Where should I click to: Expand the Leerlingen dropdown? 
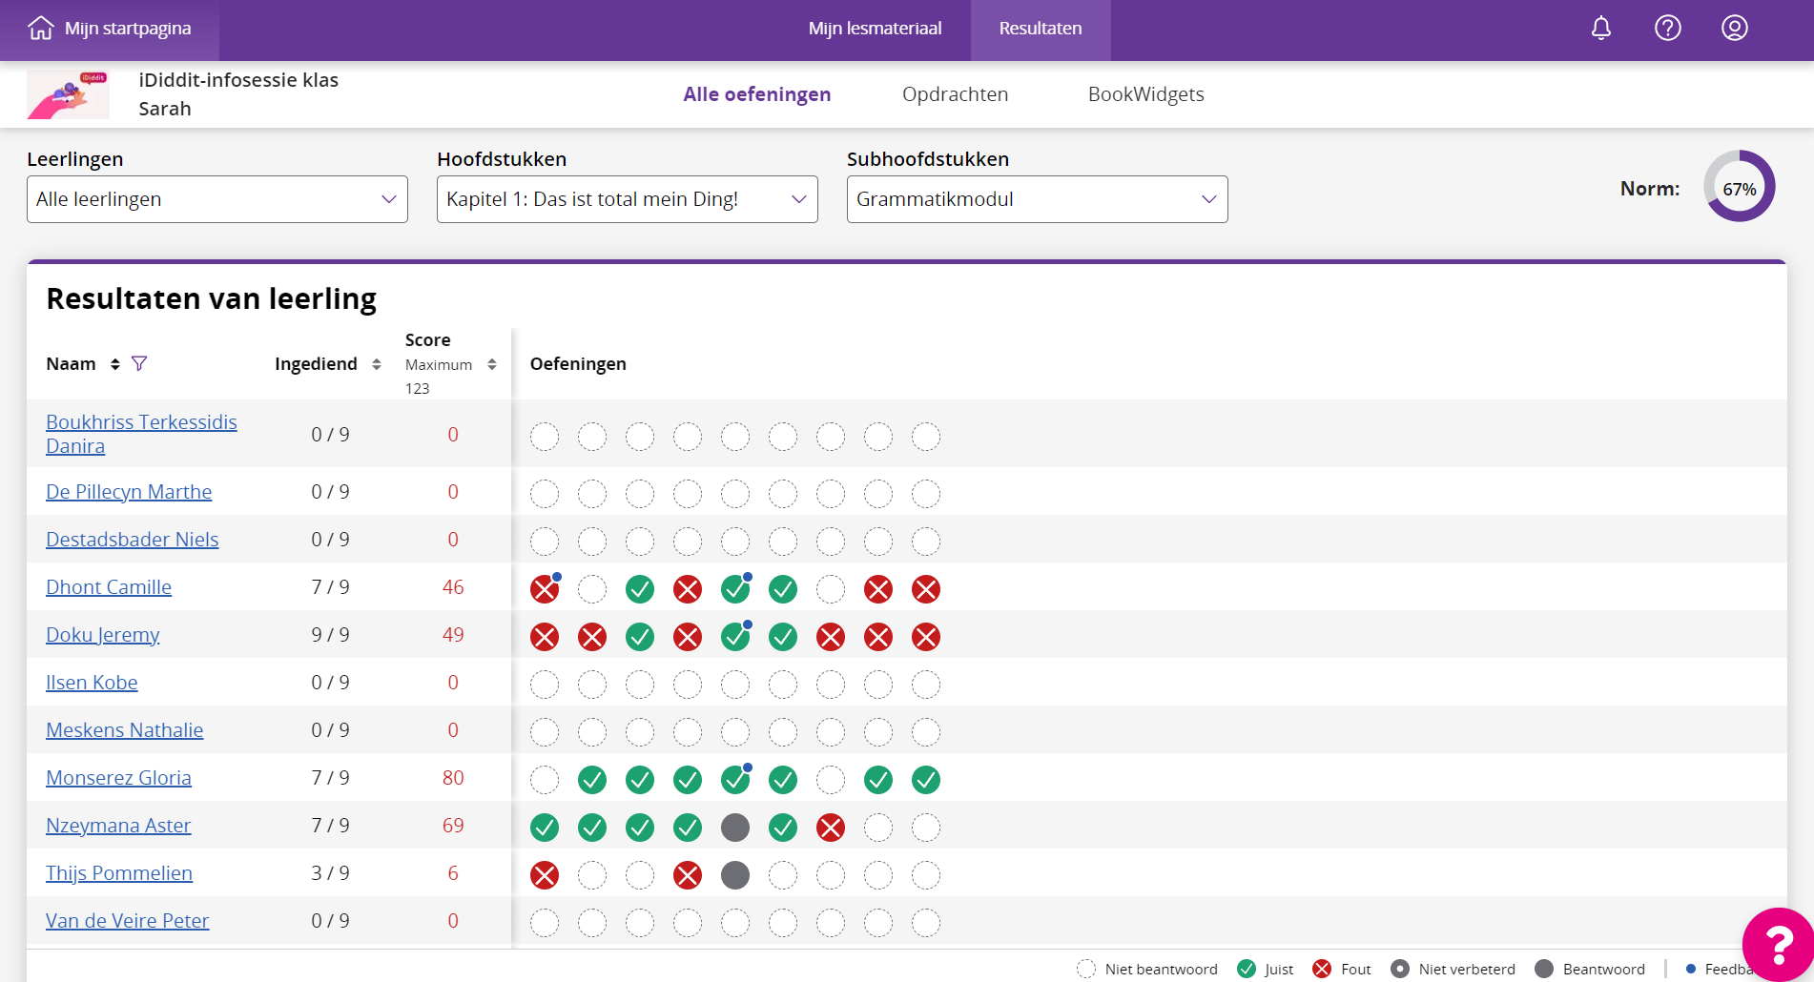pos(217,199)
